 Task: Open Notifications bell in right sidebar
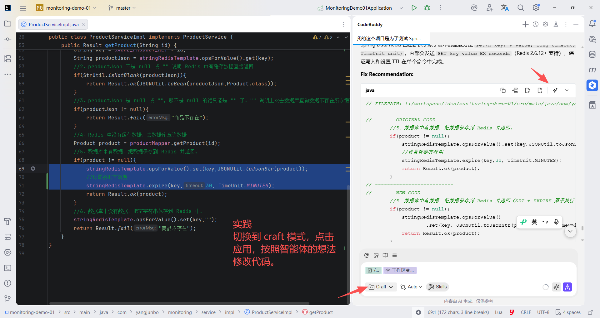click(x=592, y=23)
